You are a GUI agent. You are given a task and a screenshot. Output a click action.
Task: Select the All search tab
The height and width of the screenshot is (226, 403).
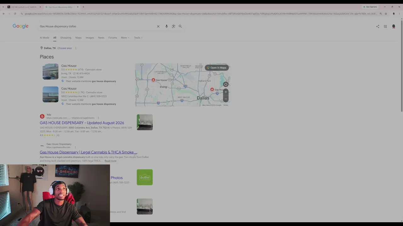(x=54, y=38)
